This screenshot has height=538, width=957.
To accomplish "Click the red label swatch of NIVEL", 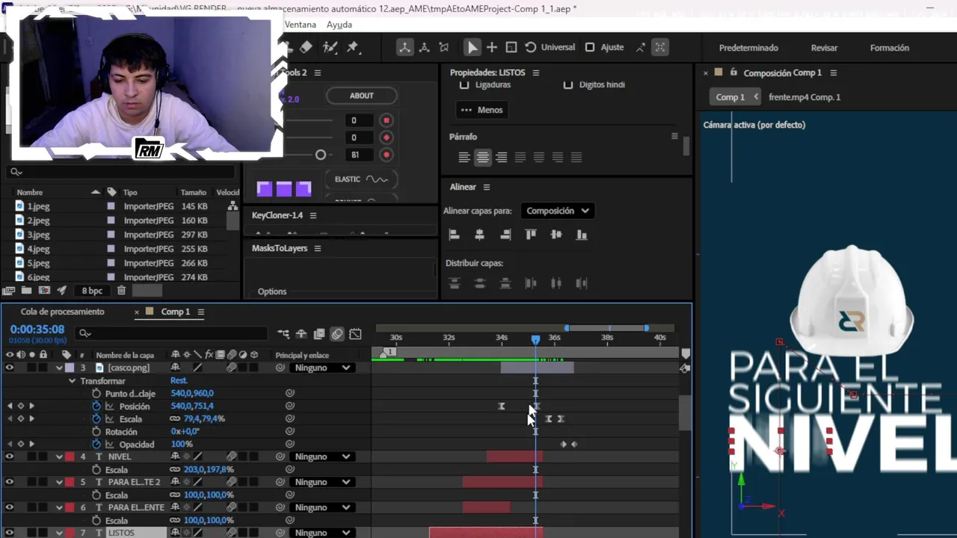I will point(70,457).
